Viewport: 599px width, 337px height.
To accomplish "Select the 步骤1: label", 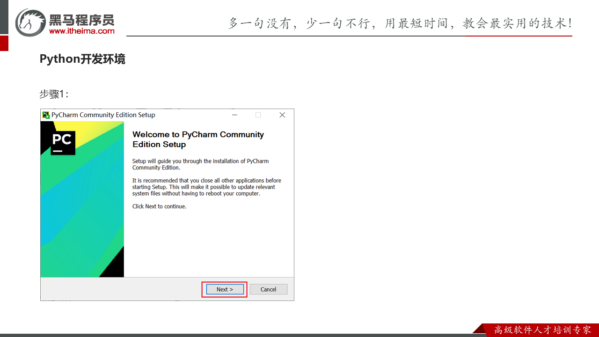I will (54, 94).
